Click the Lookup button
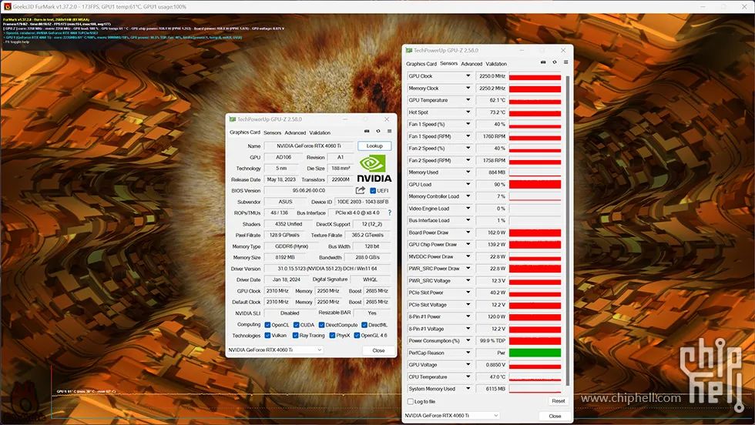 374,146
